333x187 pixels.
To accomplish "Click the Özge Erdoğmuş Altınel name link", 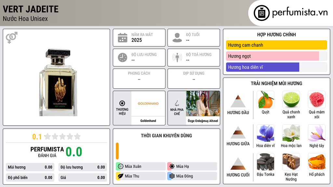I will tap(203, 121).
